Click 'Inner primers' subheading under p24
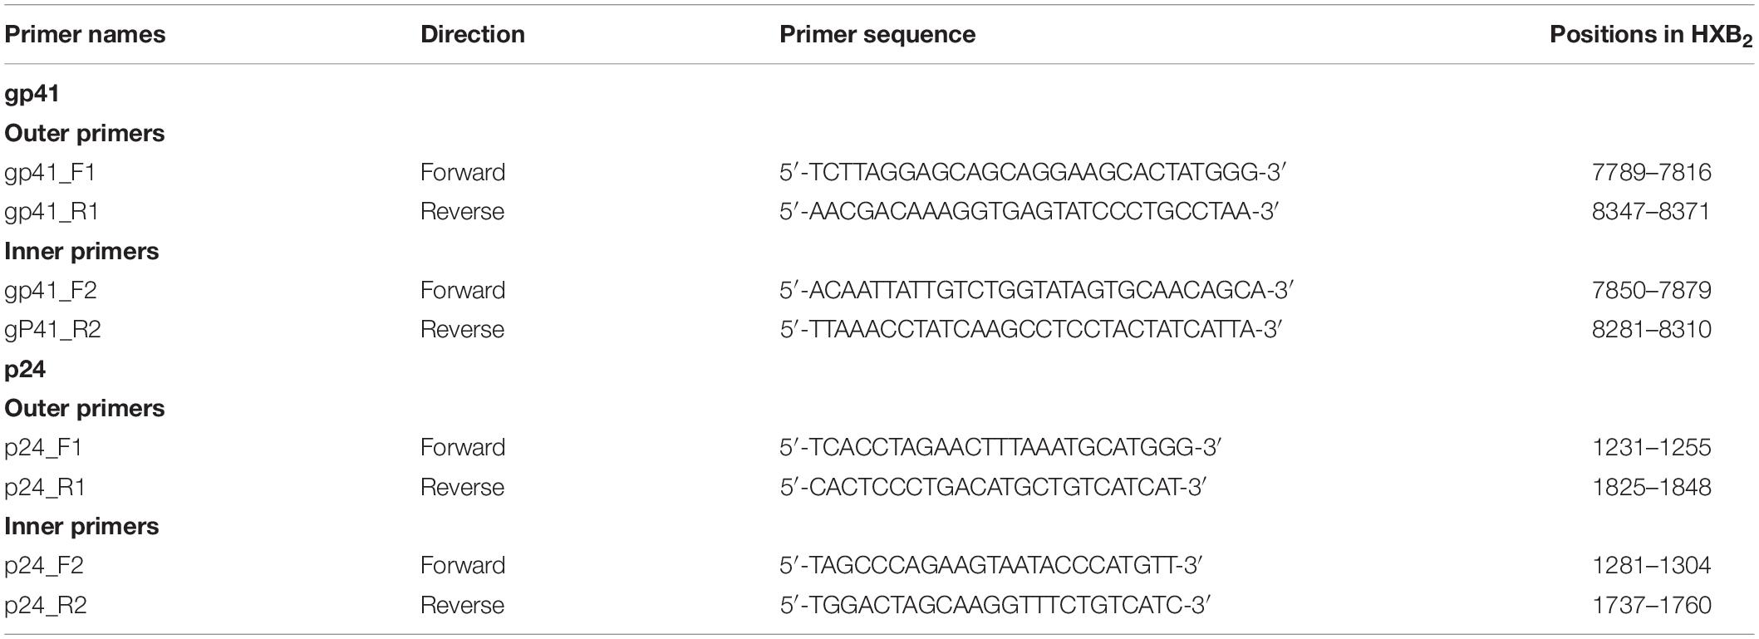The image size is (1759, 639). [81, 527]
